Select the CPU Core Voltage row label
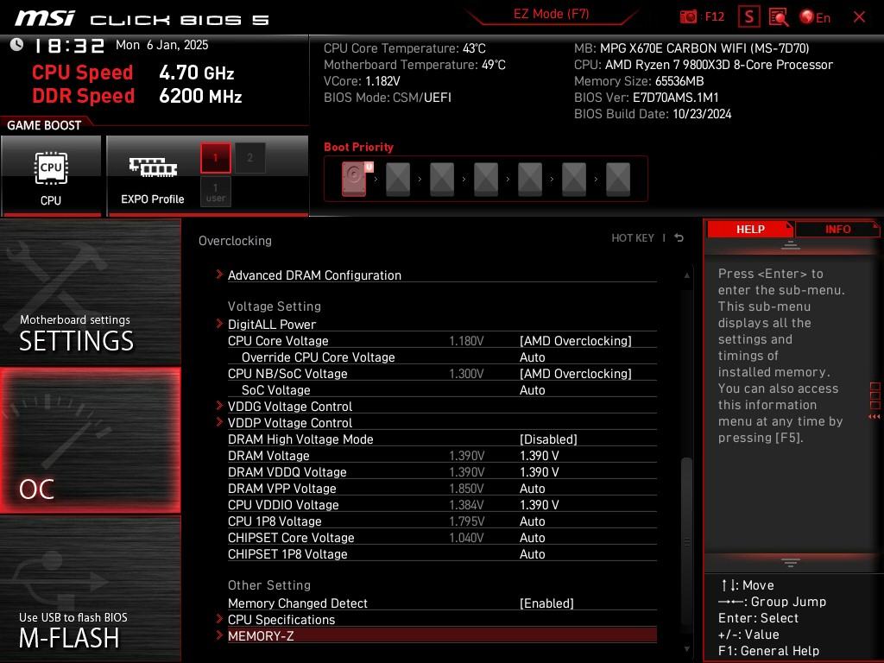The image size is (884, 663). click(278, 340)
